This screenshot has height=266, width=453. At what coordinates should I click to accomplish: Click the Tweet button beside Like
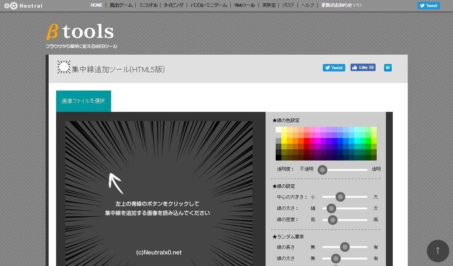click(334, 68)
